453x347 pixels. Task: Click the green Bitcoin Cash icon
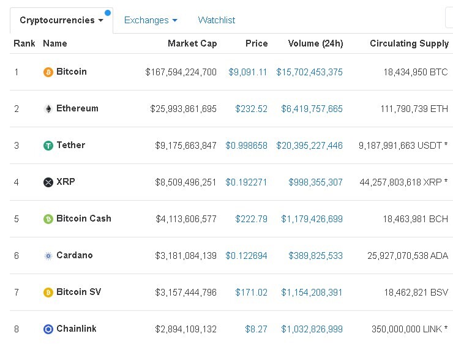pyautogui.click(x=48, y=218)
